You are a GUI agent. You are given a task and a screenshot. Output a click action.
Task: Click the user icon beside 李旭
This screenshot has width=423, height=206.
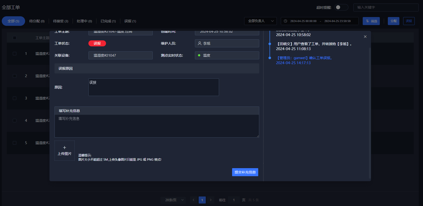[x=200, y=43]
